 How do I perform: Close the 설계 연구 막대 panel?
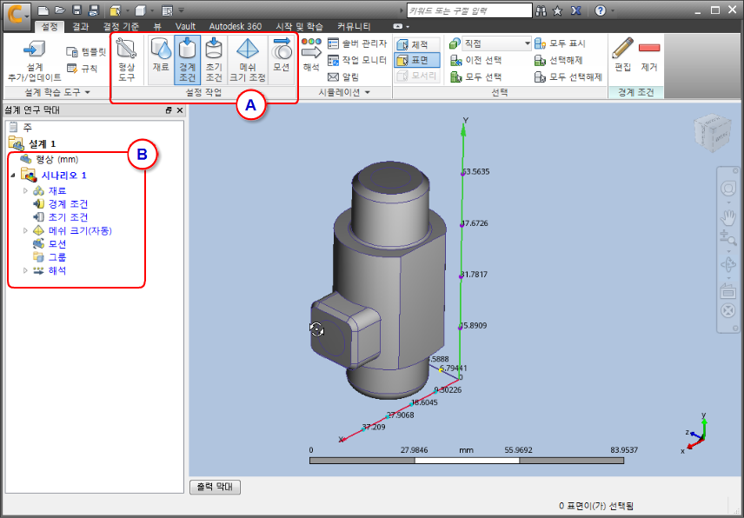click(x=180, y=110)
